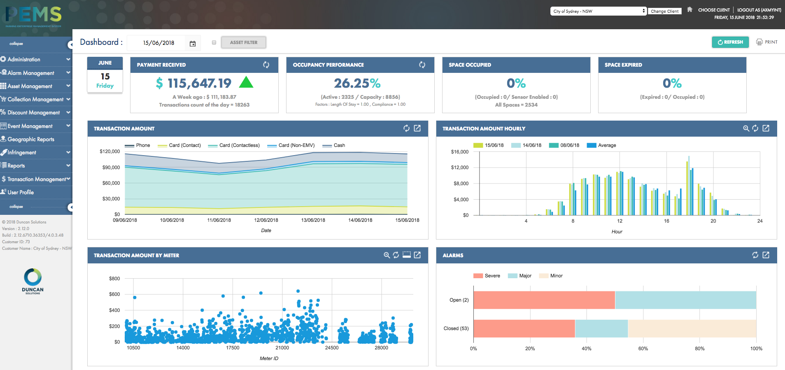This screenshot has height=370, width=785.
Task: Toggle the asset filter checkbox
Action: pyautogui.click(x=214, y=42)
